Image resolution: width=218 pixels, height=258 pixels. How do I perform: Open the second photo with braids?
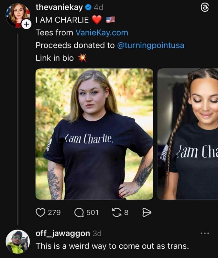point(188,134)
